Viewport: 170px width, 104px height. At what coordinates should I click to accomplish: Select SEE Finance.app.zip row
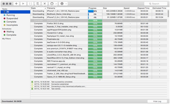tap(99, 61)
